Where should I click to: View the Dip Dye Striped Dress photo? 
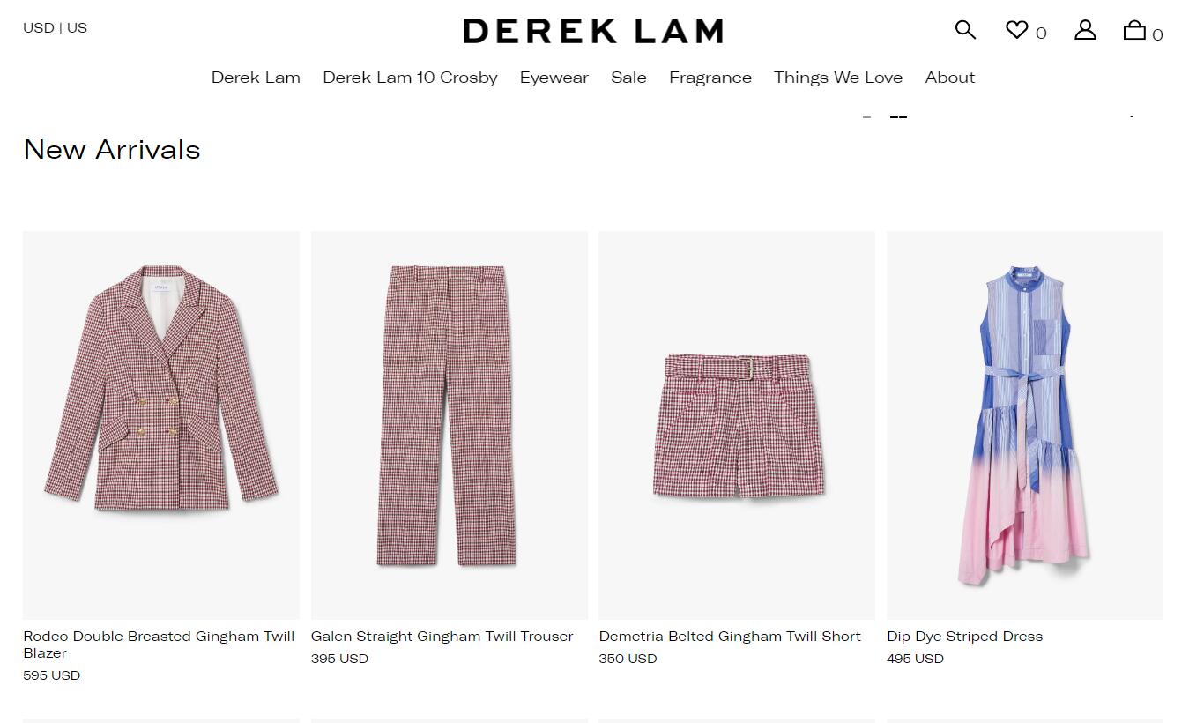[1025, 425]
